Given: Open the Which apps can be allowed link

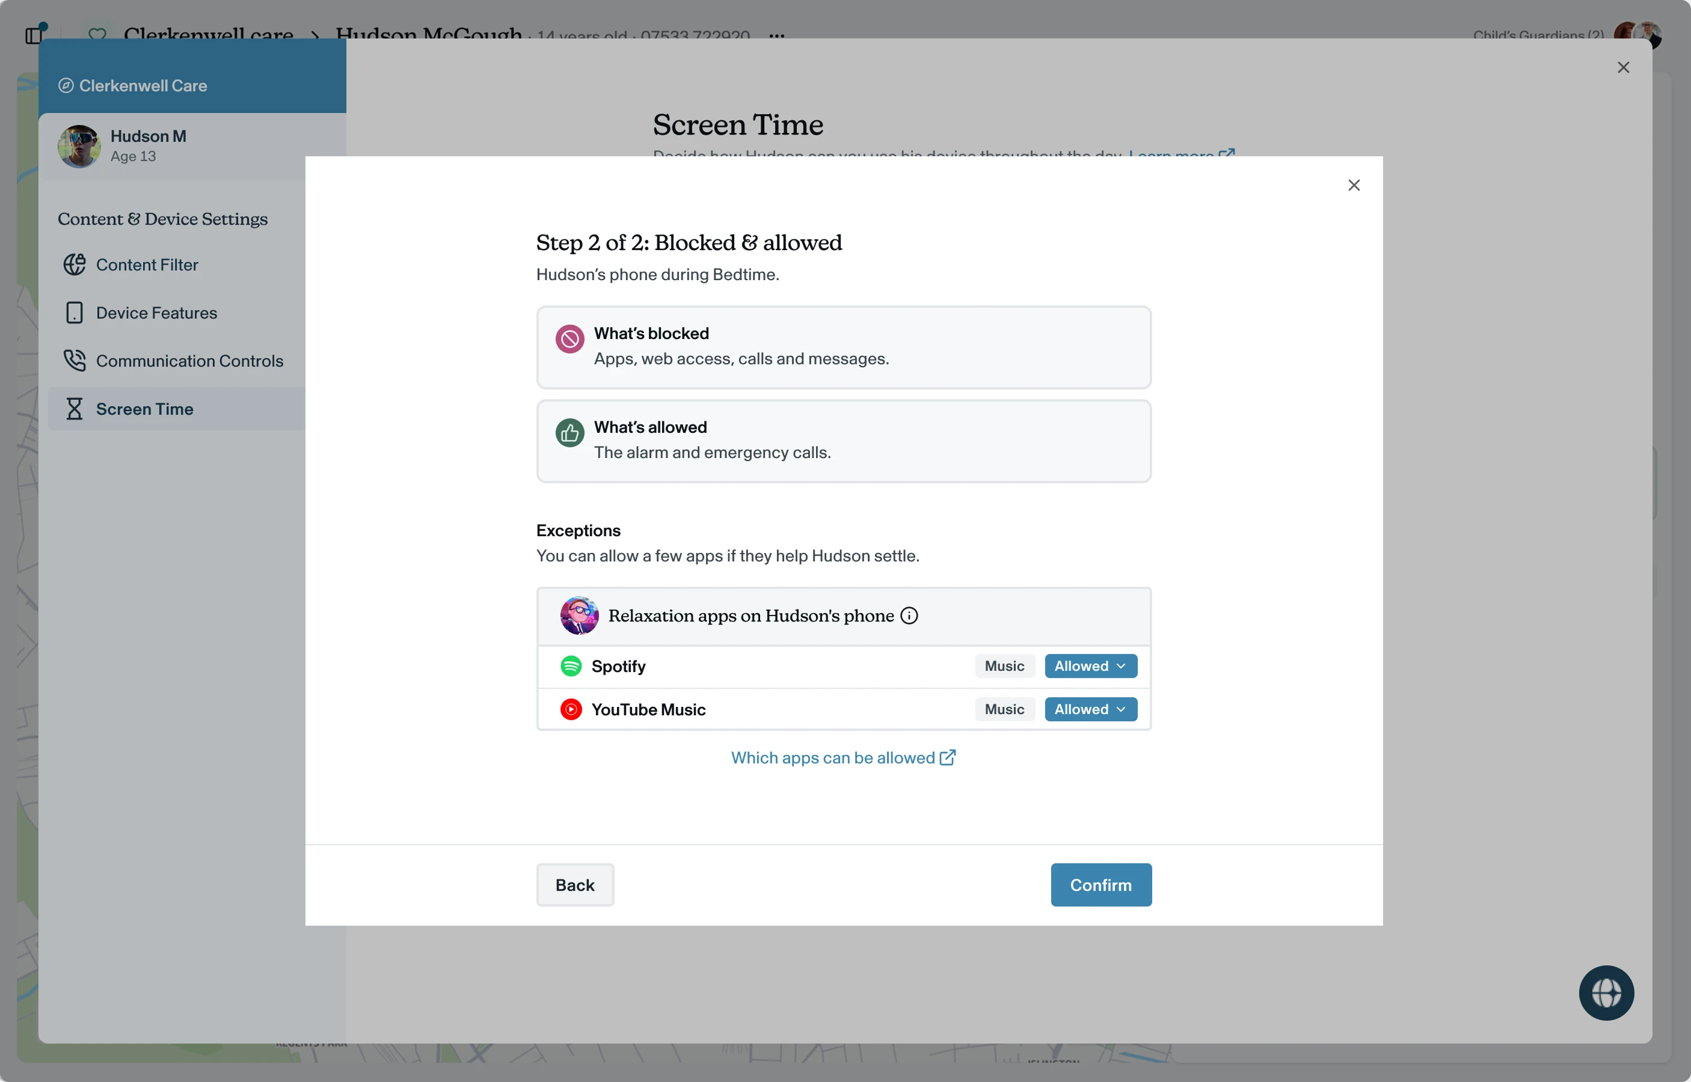Looking at the screenshot, I should pos(842,757).
